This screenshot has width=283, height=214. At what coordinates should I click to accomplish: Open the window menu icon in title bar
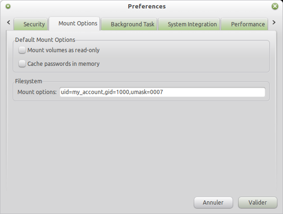click(x=8, y=7)
